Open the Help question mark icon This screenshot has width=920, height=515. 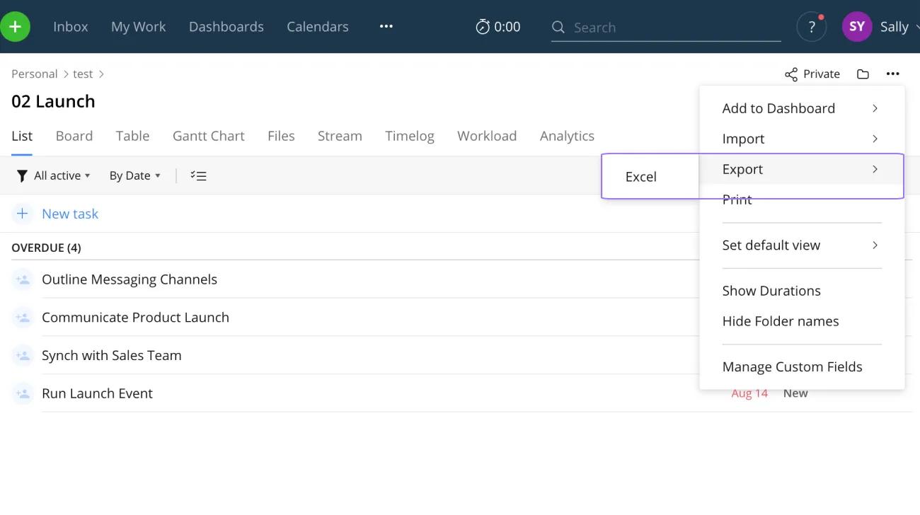811,26
